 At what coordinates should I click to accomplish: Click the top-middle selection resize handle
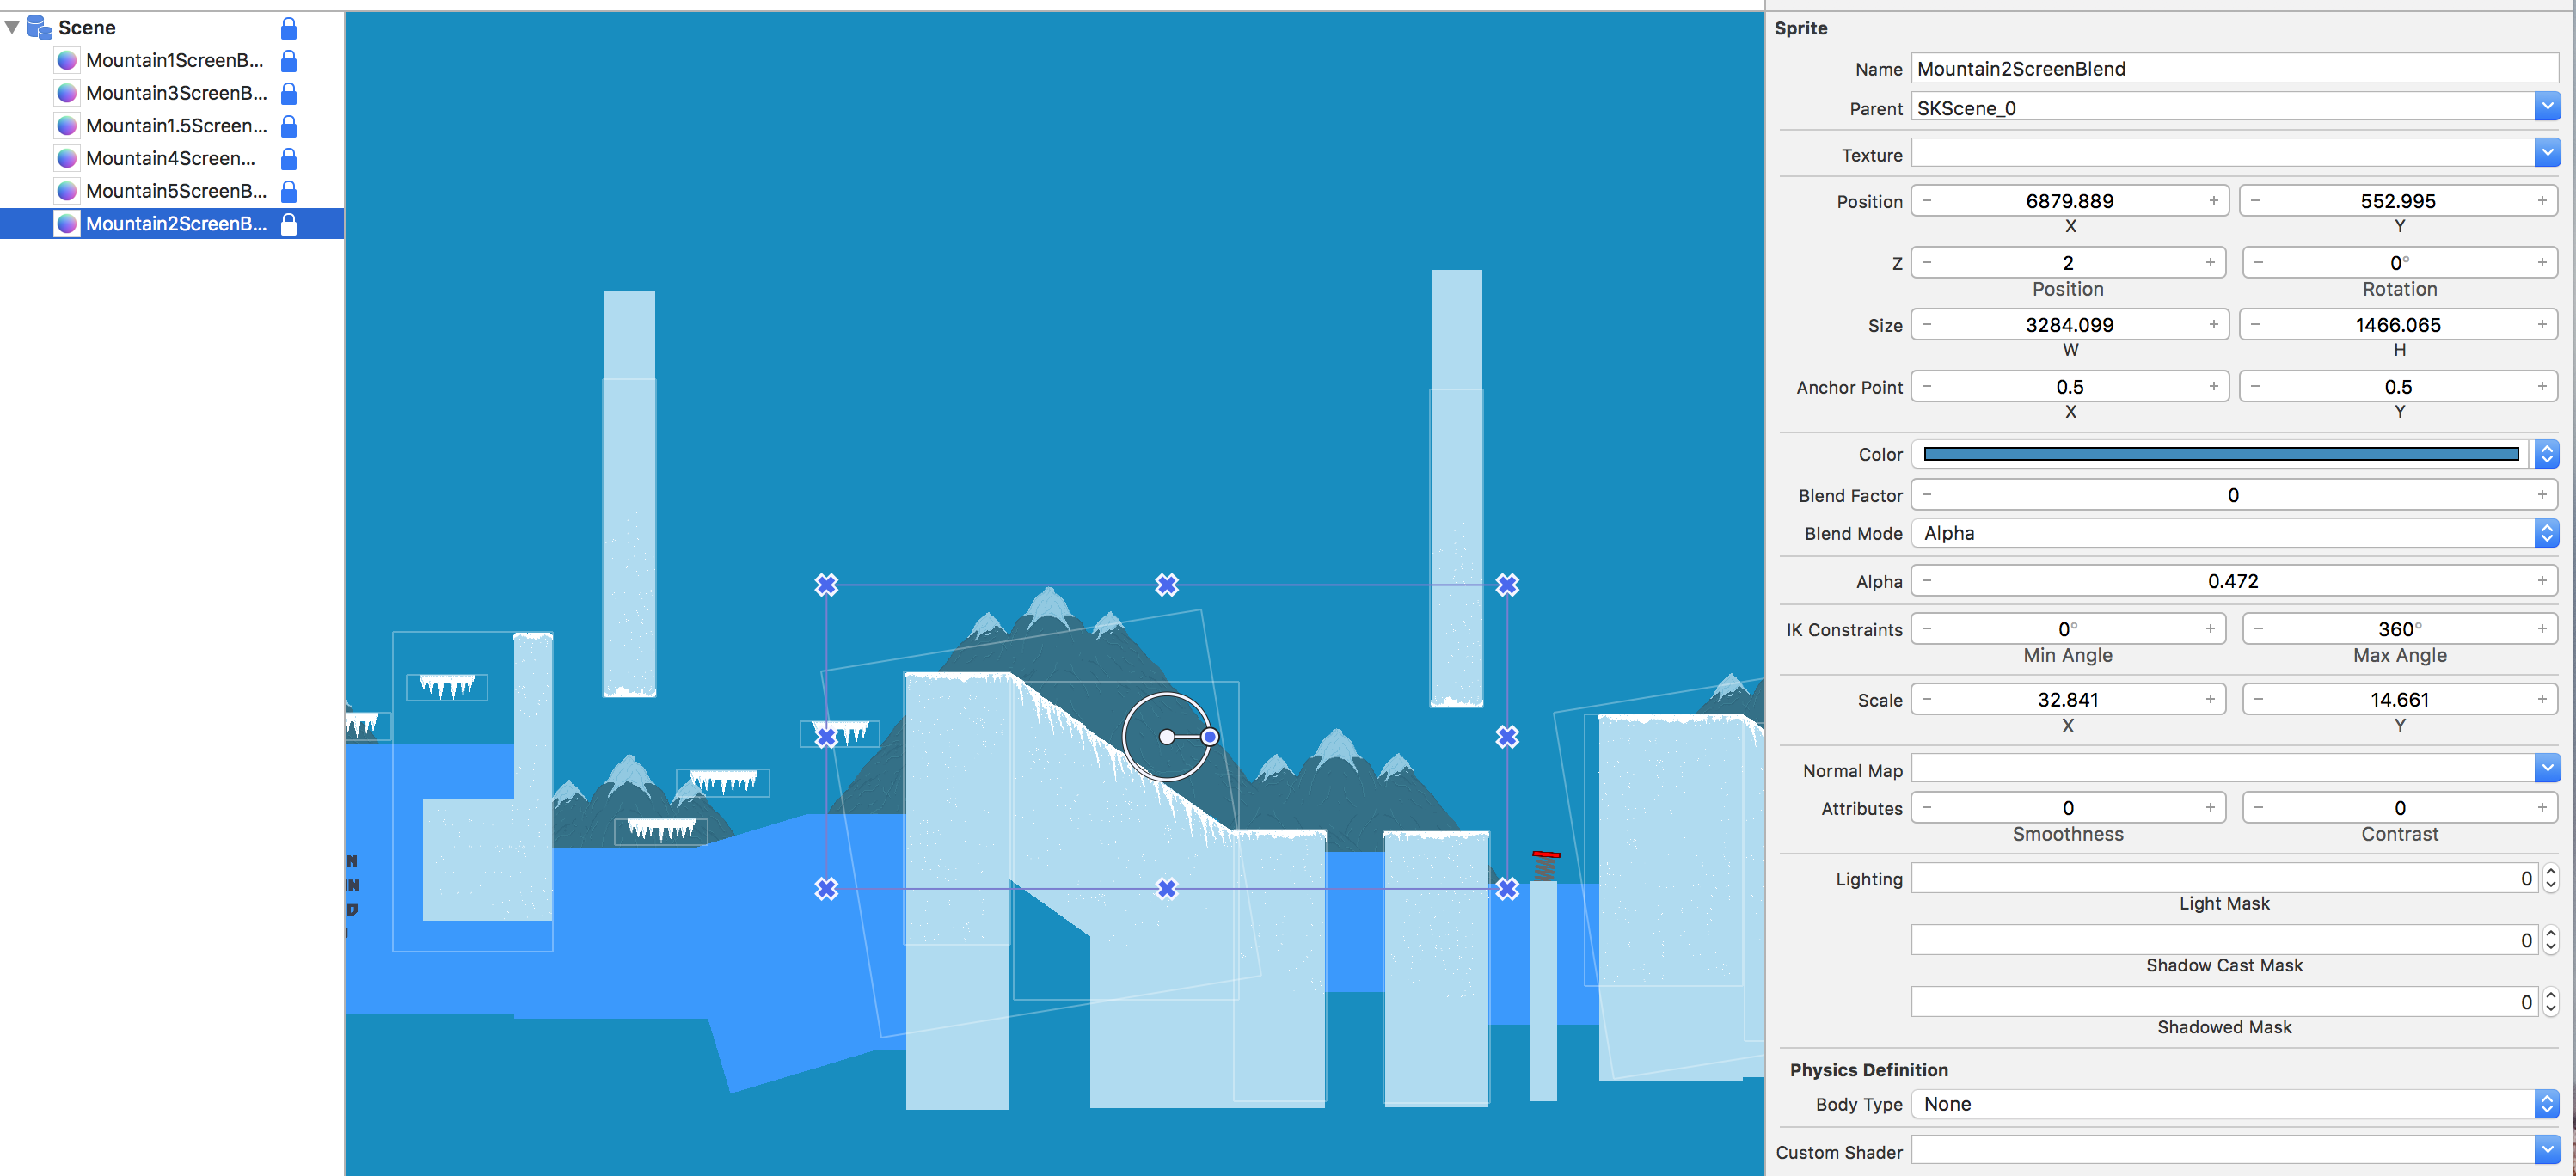coord(1167,585)
